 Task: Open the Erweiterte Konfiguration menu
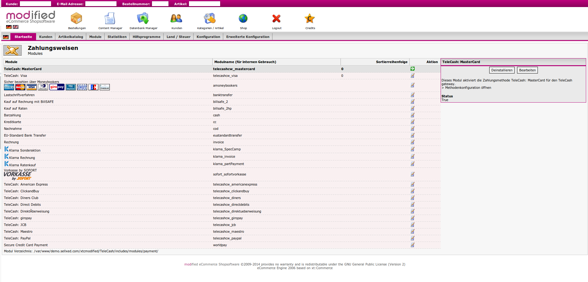tap(248, 37)
